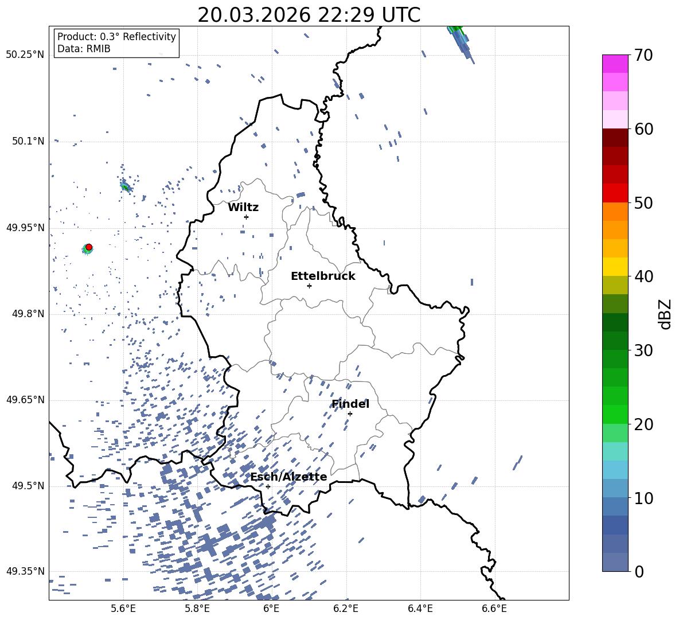The image size is (679, 620).
Task: Click the 60 dBZ colorbar label
Action: (x=643, y=129)
